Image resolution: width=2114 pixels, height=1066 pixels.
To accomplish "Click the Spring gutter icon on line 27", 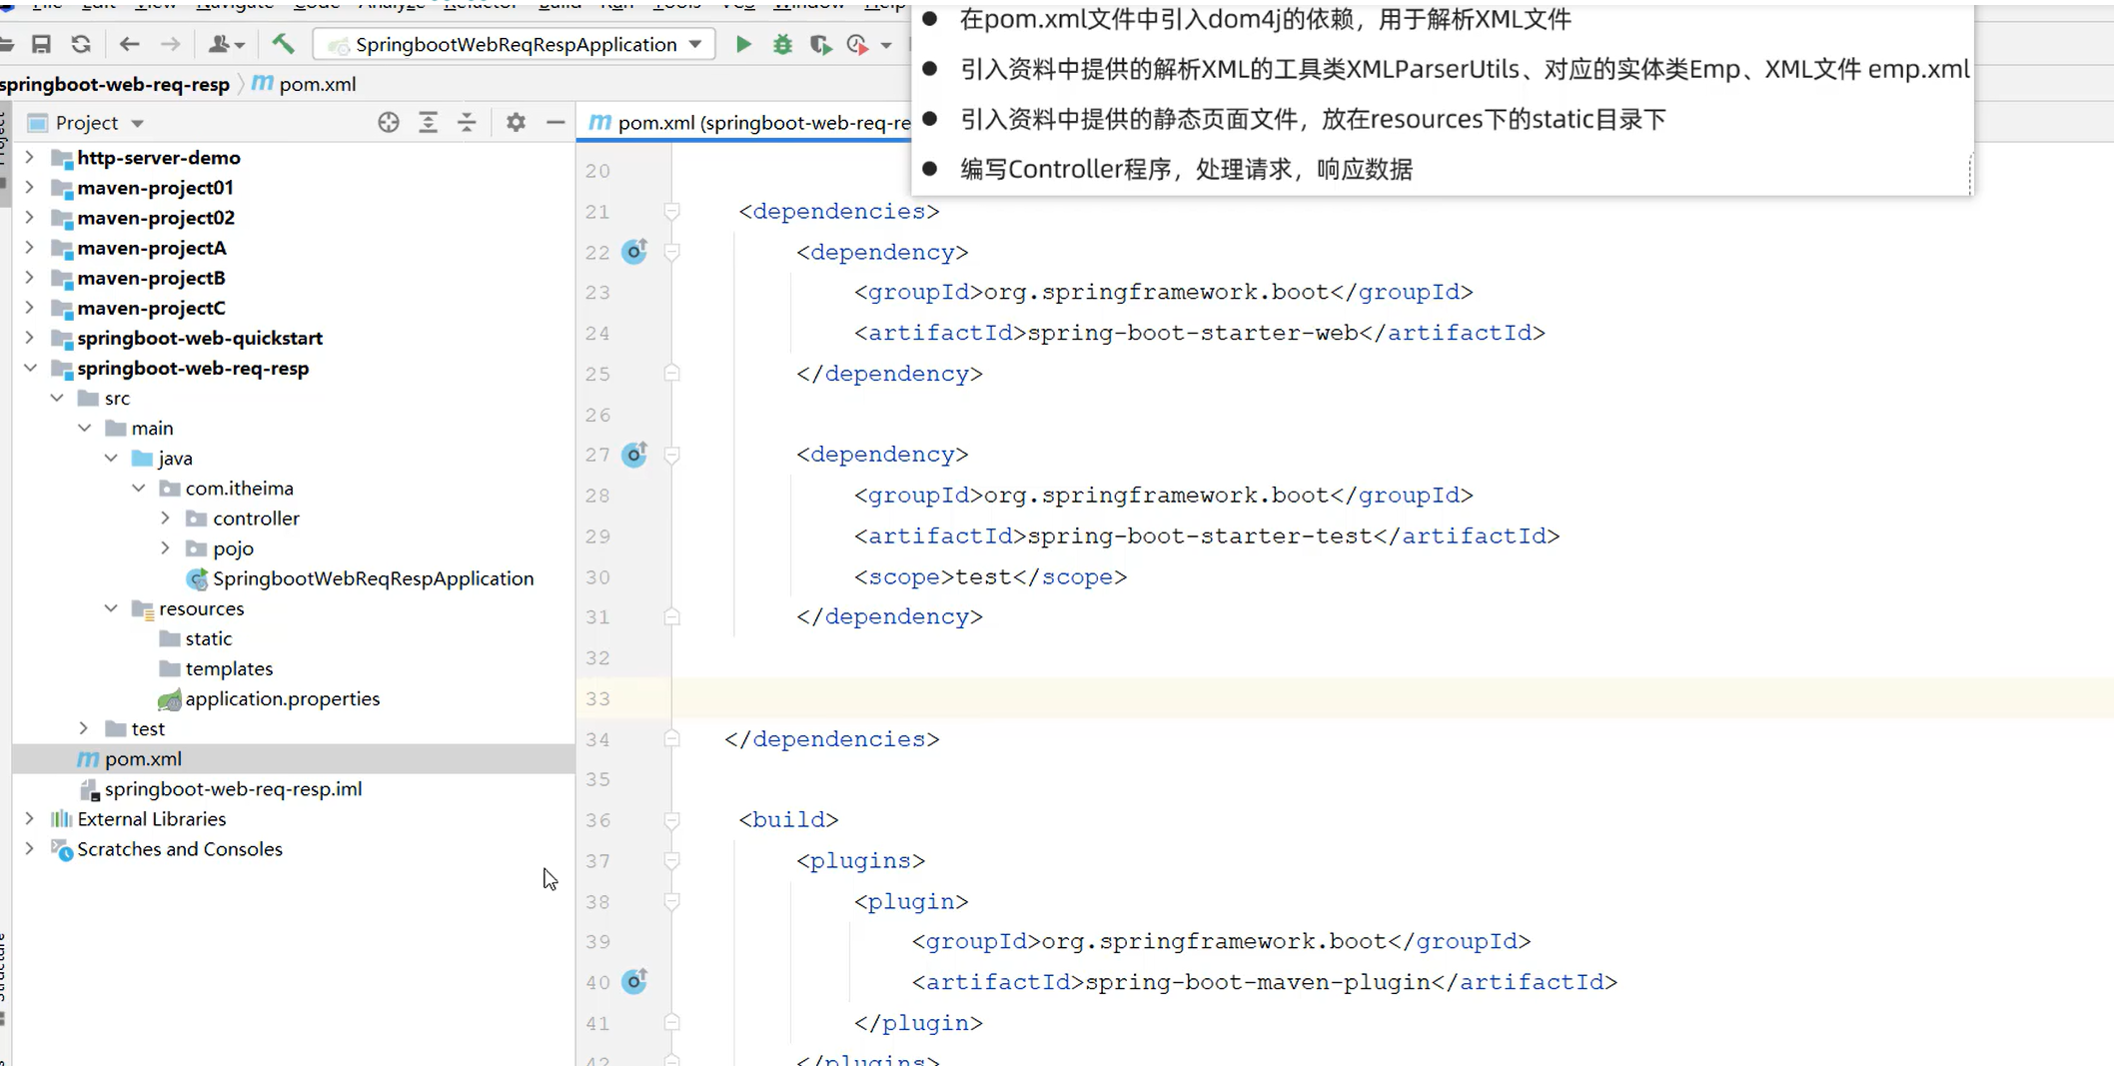I will 634,455.
